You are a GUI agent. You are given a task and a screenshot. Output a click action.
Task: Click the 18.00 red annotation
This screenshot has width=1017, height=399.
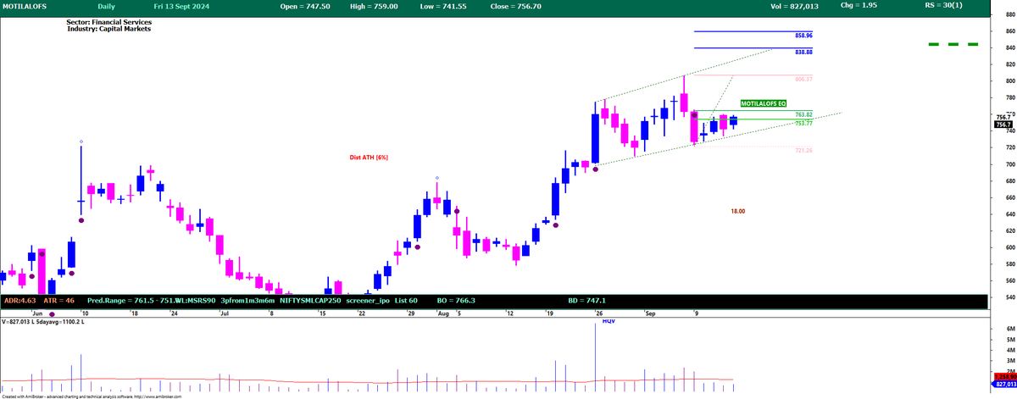737,211
